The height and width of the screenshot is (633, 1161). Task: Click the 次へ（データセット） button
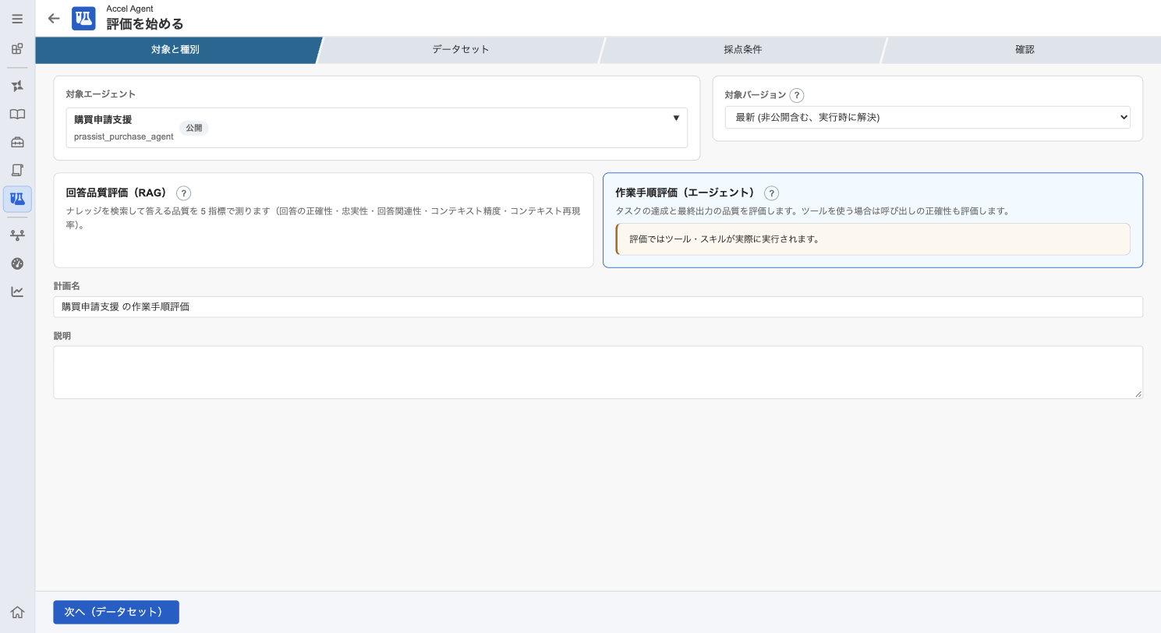click(116, 612)
